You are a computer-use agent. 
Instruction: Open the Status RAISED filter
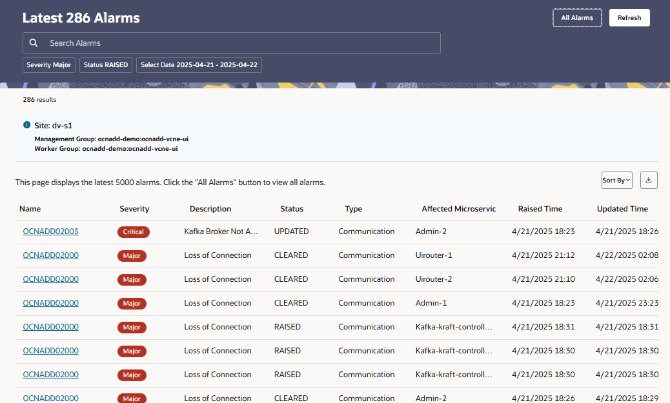[106, 65]
